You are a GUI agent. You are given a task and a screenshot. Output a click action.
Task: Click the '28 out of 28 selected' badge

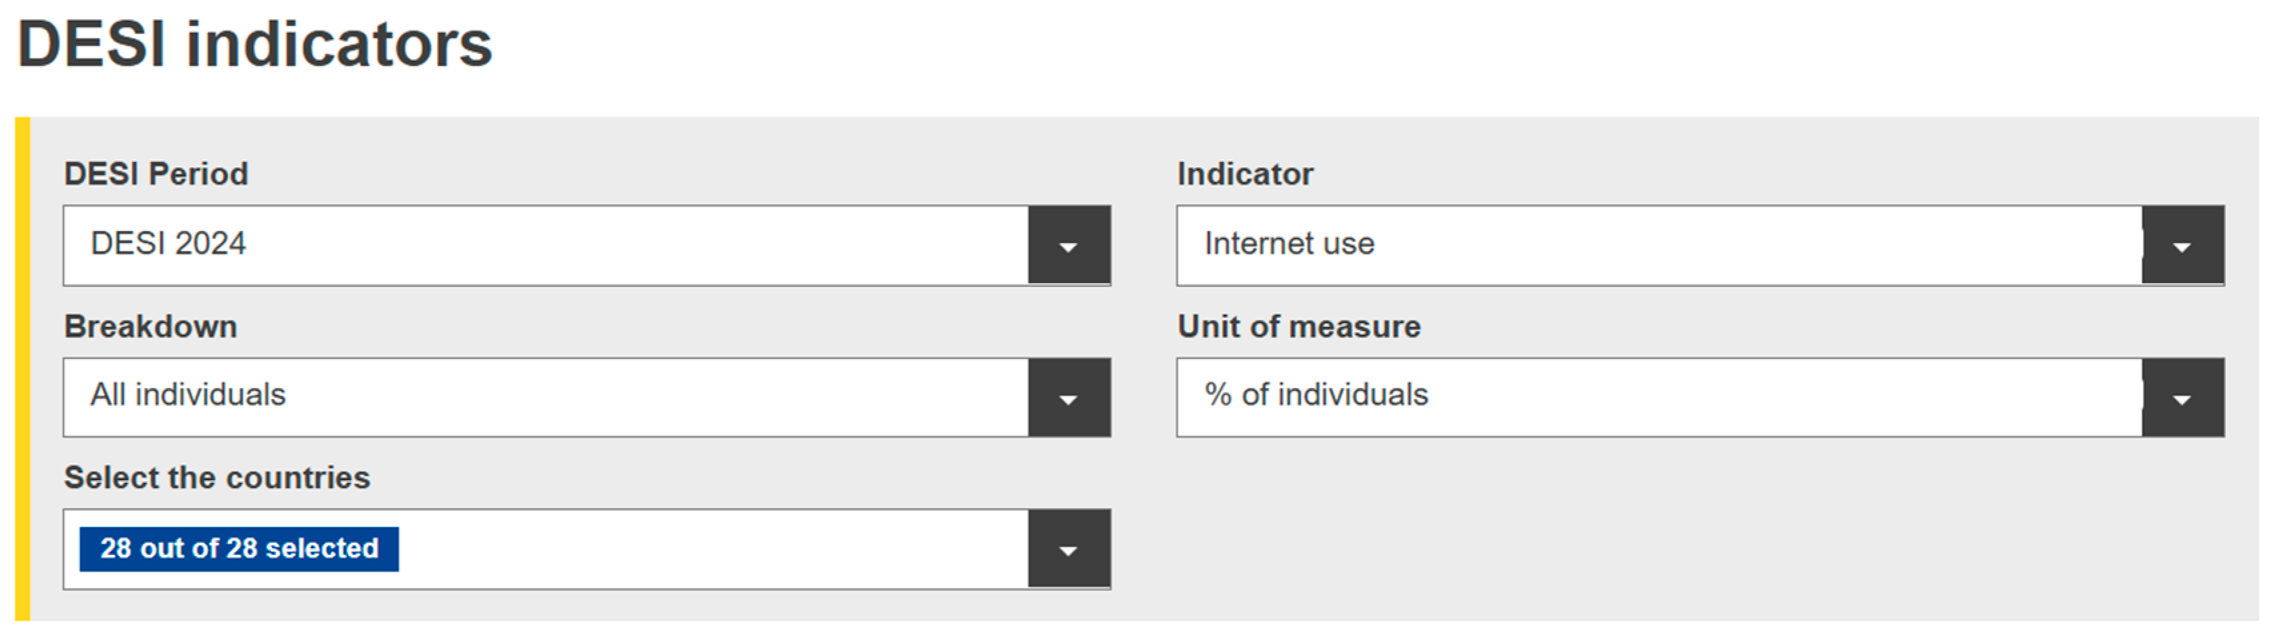239,548
